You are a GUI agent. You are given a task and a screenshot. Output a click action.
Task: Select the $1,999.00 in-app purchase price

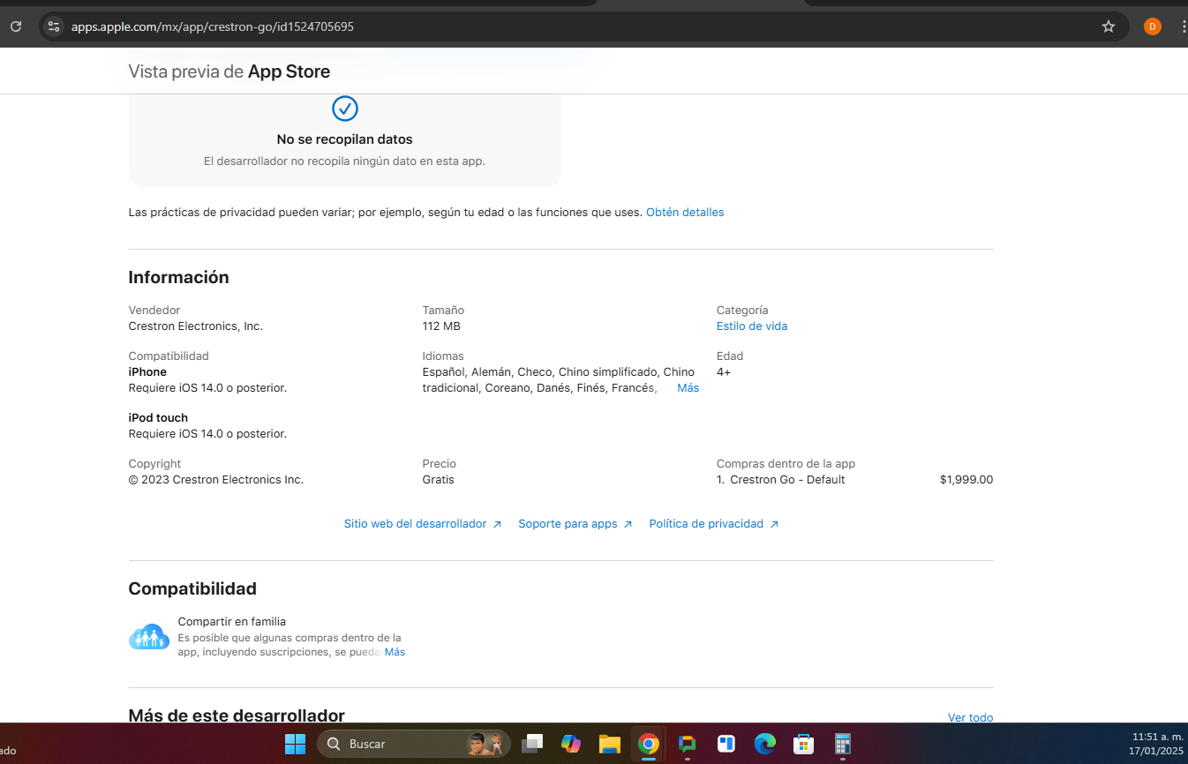click(966, 480)
